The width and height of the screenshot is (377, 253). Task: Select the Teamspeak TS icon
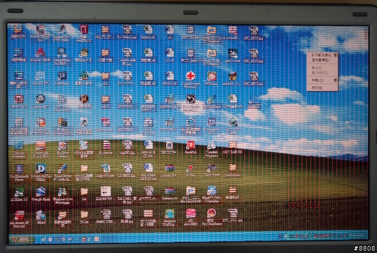tap(211, 122)
